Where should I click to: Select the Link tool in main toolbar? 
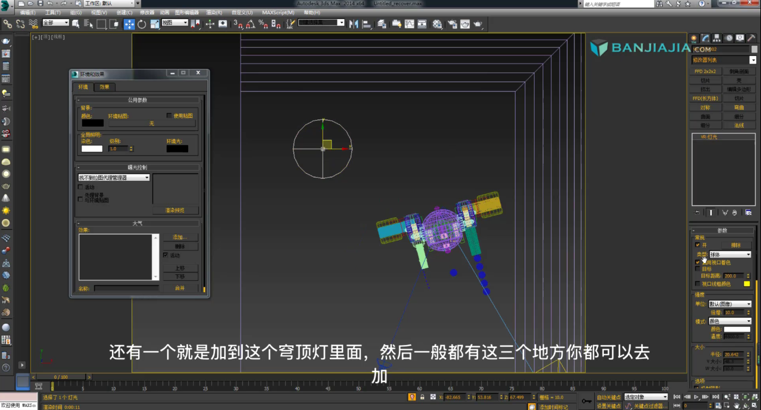8,24
